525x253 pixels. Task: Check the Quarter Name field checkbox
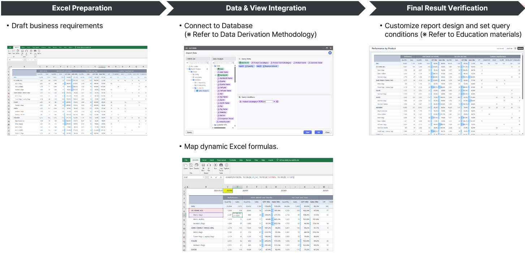click(215, 84)
